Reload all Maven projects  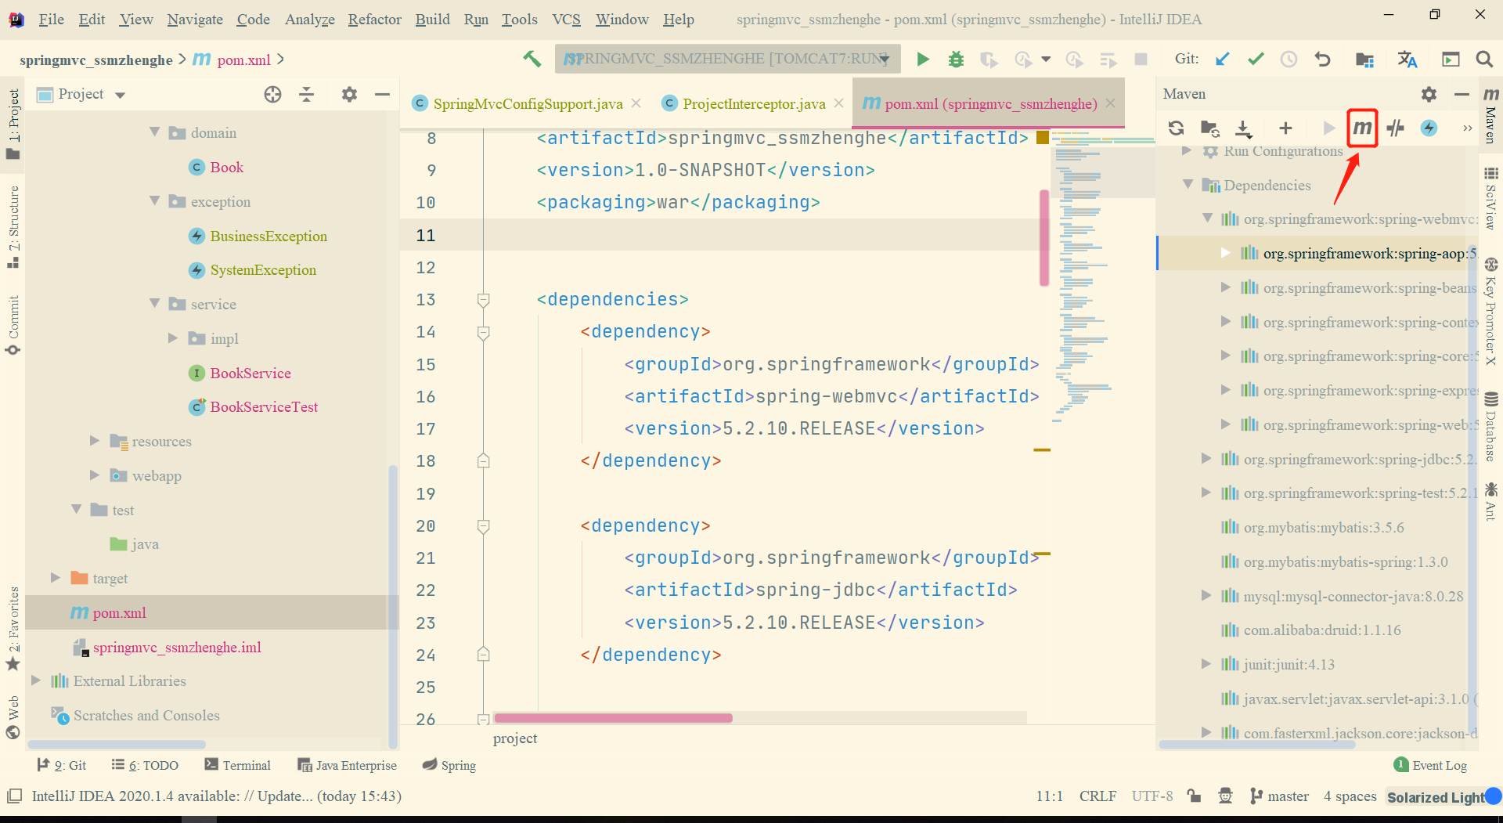pyautogui.click(x=1176, y=128)
